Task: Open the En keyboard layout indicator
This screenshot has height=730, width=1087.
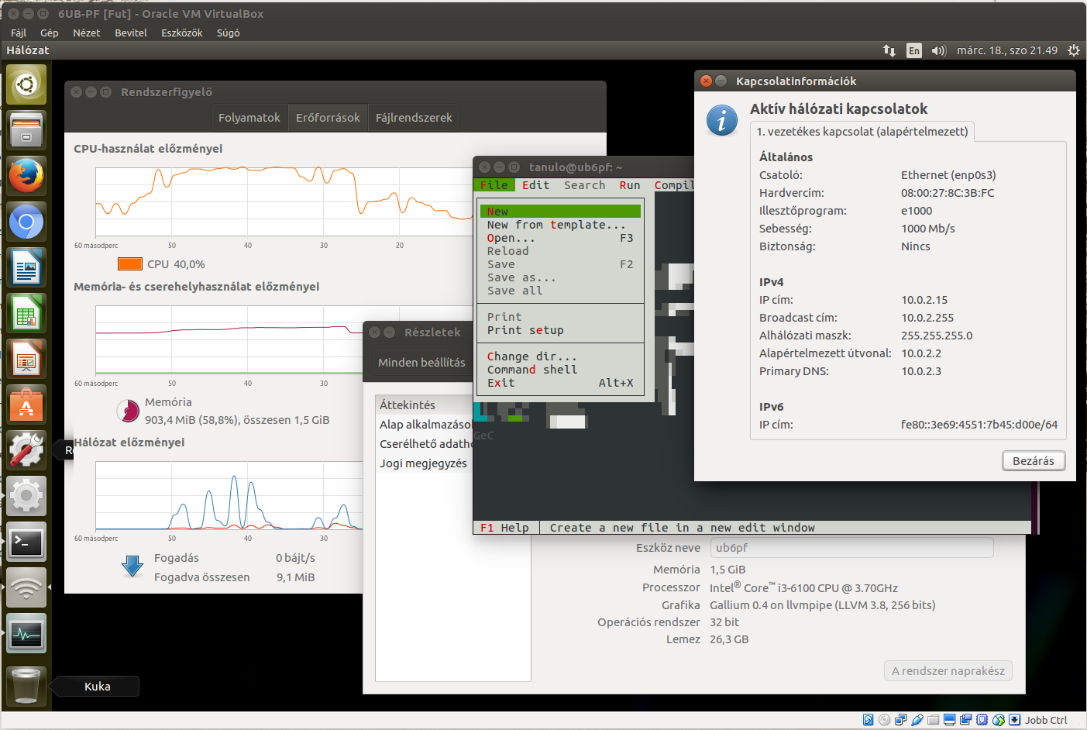Action: 914,50
